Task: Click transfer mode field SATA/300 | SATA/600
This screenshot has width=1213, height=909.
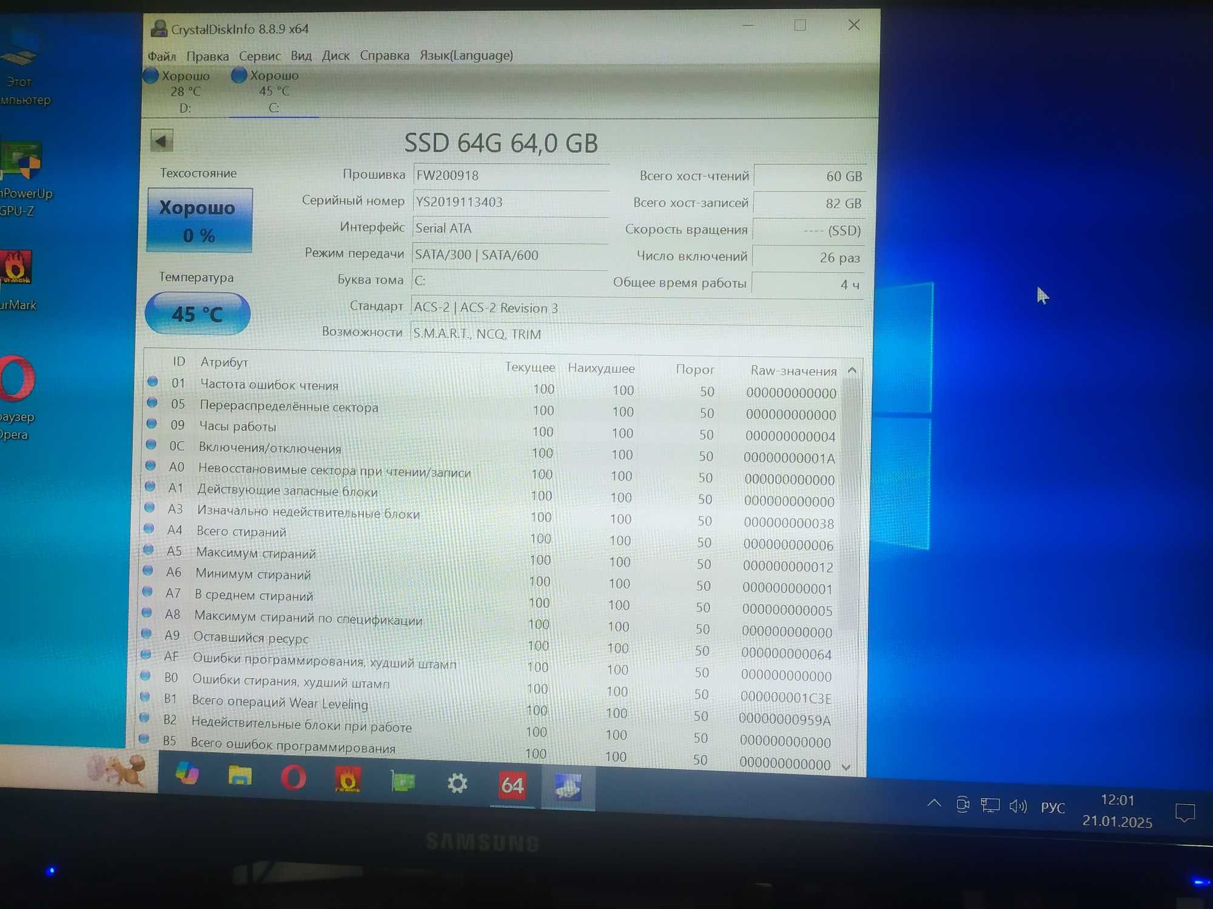Action: click(509, 255)
